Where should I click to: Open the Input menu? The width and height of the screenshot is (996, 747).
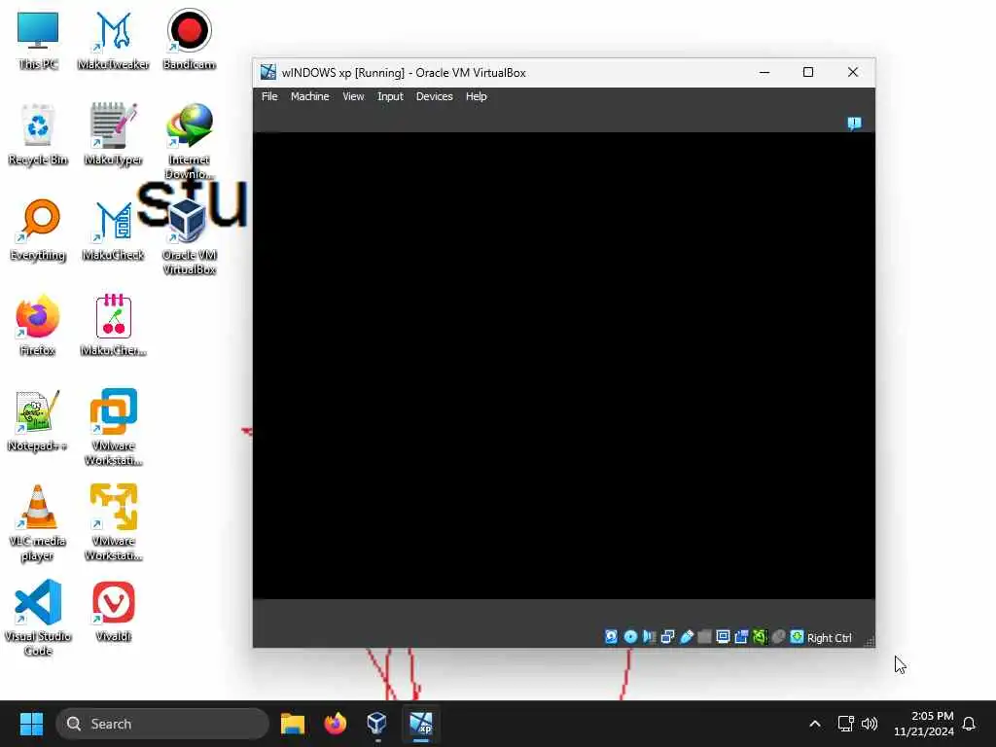(x=390, y=96)
